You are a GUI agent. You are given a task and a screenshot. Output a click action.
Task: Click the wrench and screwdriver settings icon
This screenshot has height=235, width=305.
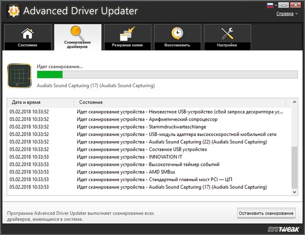click(227, 33)
